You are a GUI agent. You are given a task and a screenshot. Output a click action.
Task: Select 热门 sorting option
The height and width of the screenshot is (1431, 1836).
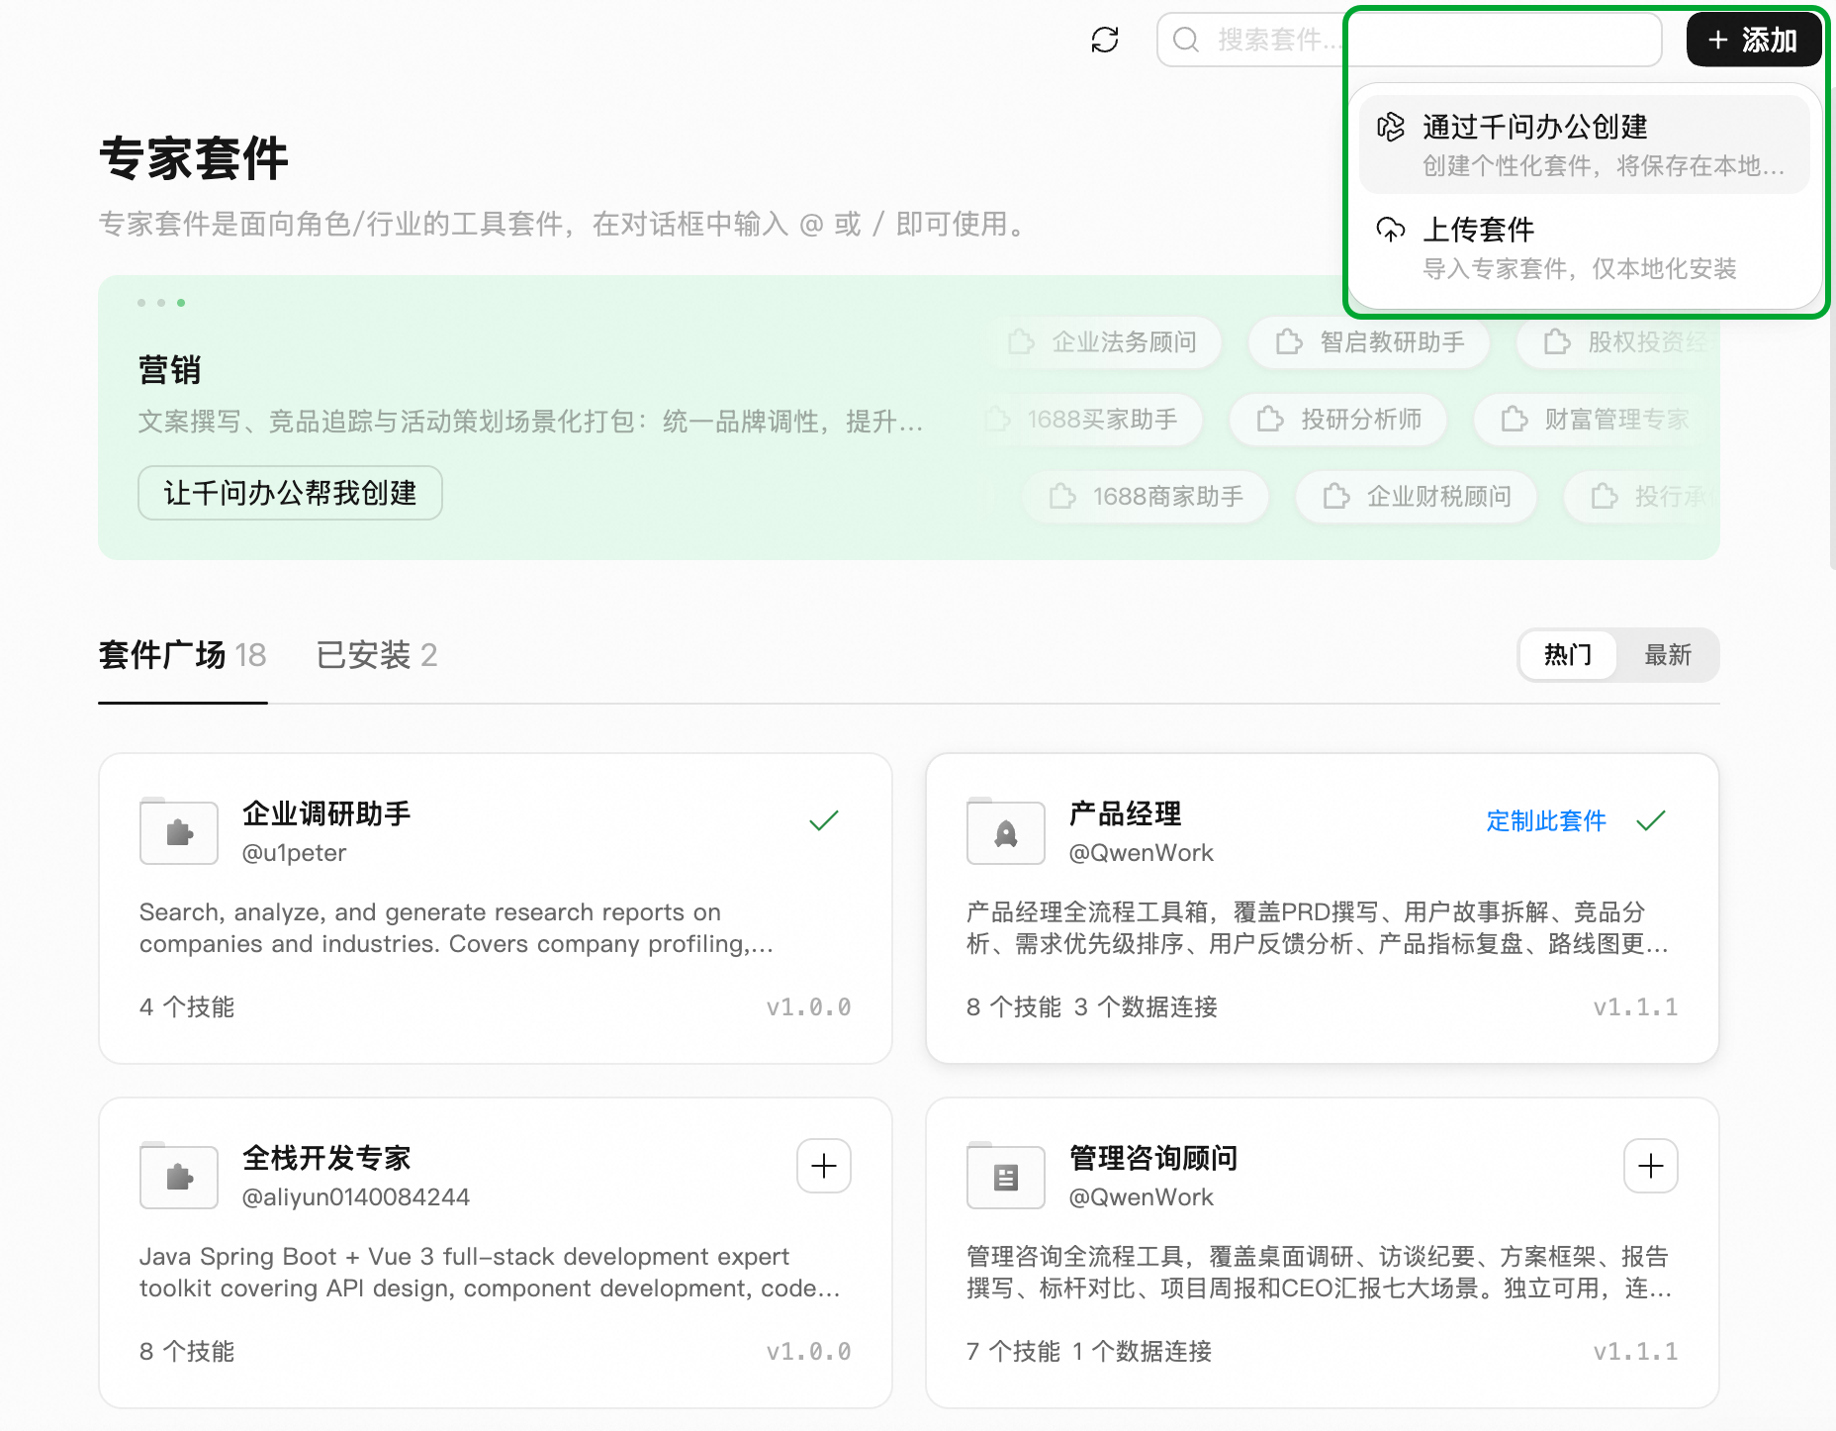1568,655
